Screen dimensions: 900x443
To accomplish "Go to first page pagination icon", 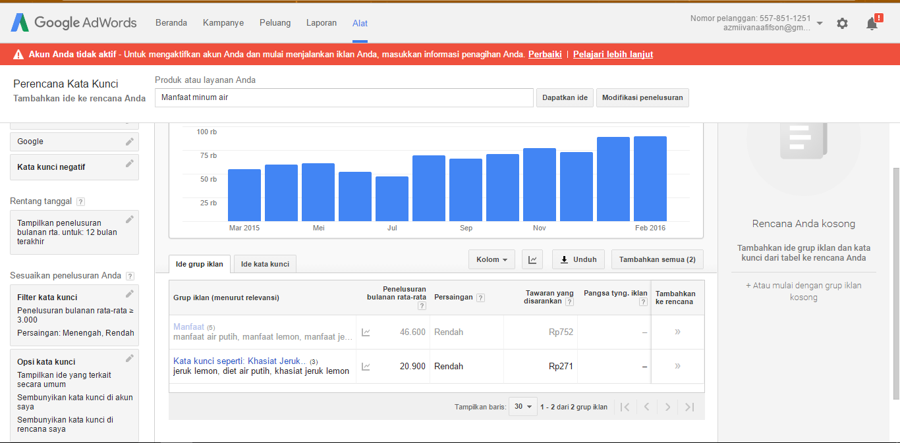I will click(625, 407).
